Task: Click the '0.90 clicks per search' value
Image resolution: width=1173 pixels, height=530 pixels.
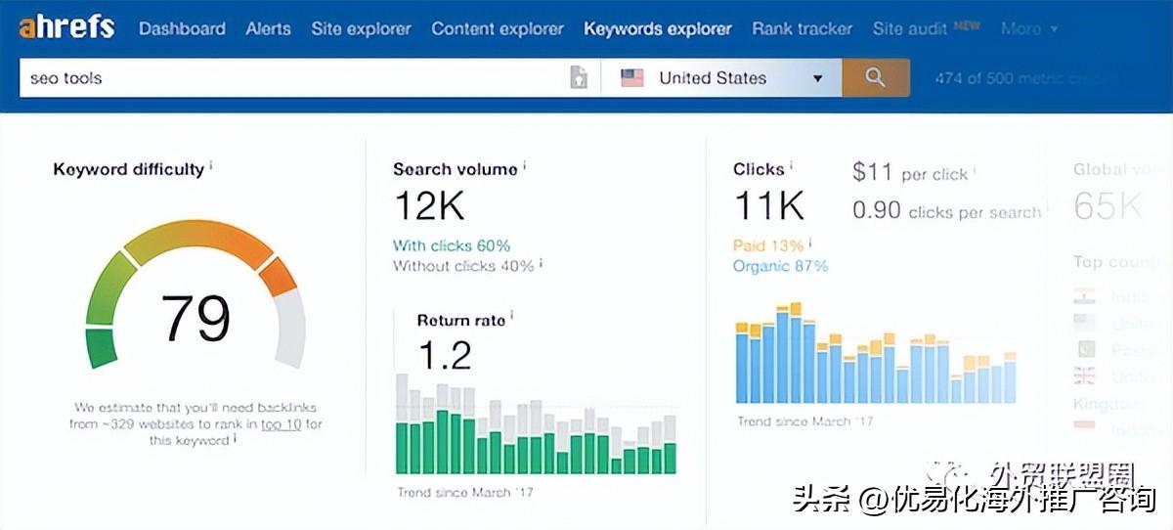Action: (x=947, y=210)
